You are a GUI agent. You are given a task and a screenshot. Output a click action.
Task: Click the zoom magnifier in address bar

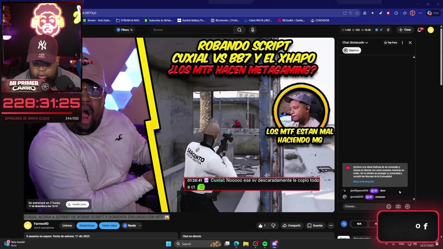[351, 13]
